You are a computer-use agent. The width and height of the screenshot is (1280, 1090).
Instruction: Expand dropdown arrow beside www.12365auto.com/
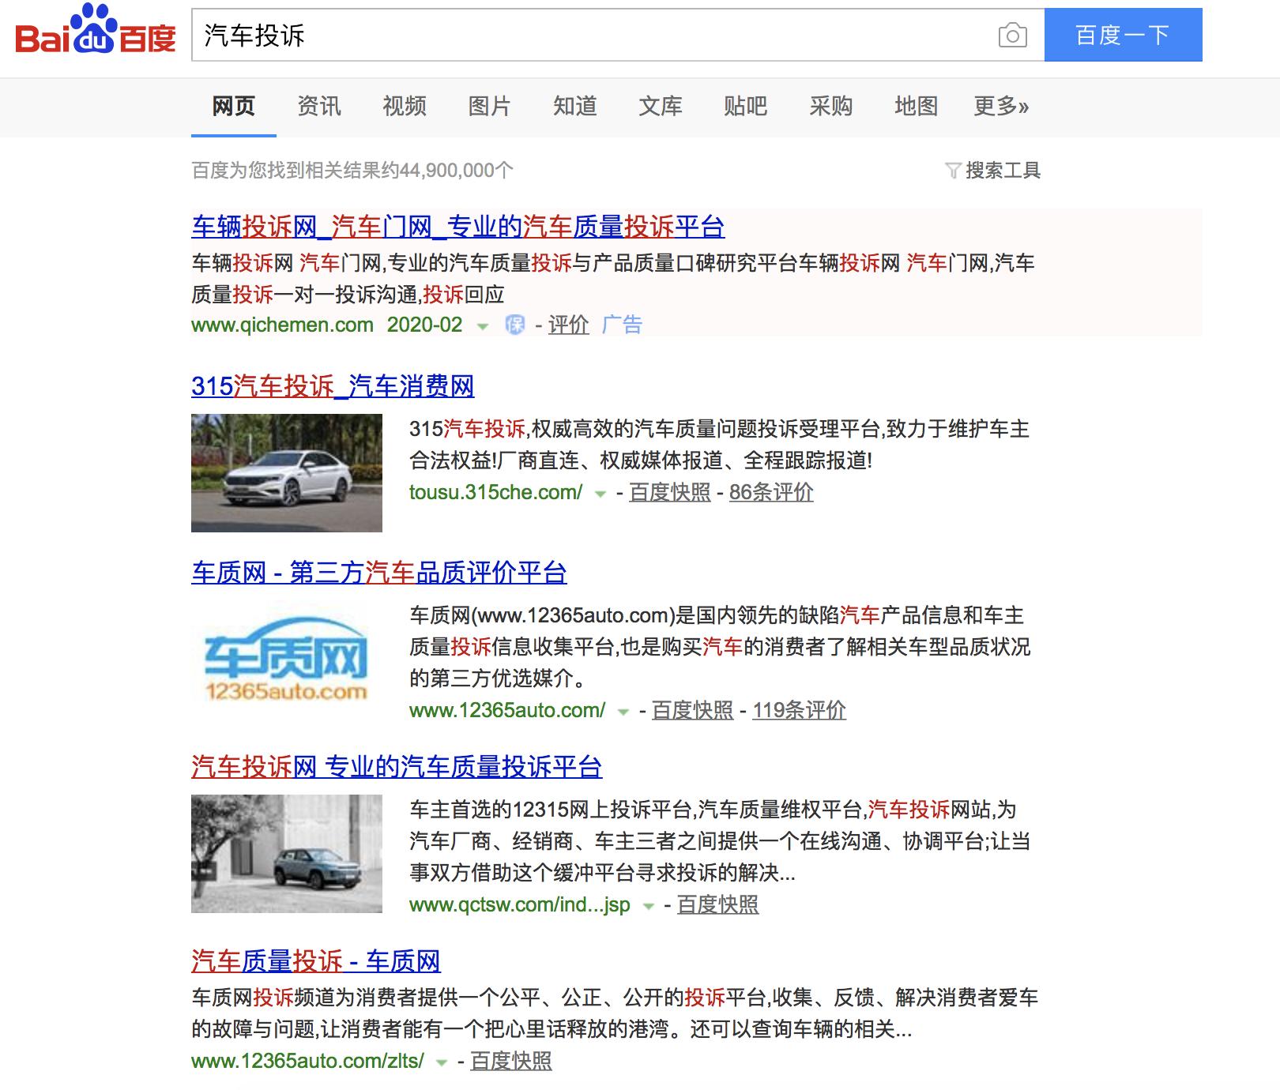[x=623, y=712]
